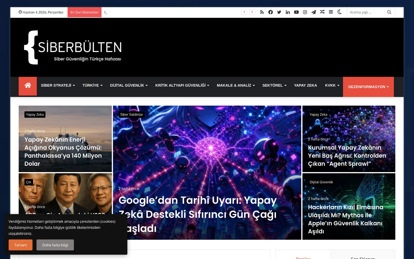This screenshot has height=259, width=414.
Task: Expand the TÜRKİYE menu
Action: point(92,85)
